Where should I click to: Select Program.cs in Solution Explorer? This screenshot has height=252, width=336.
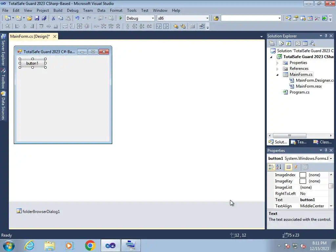[x=299, y=92]
